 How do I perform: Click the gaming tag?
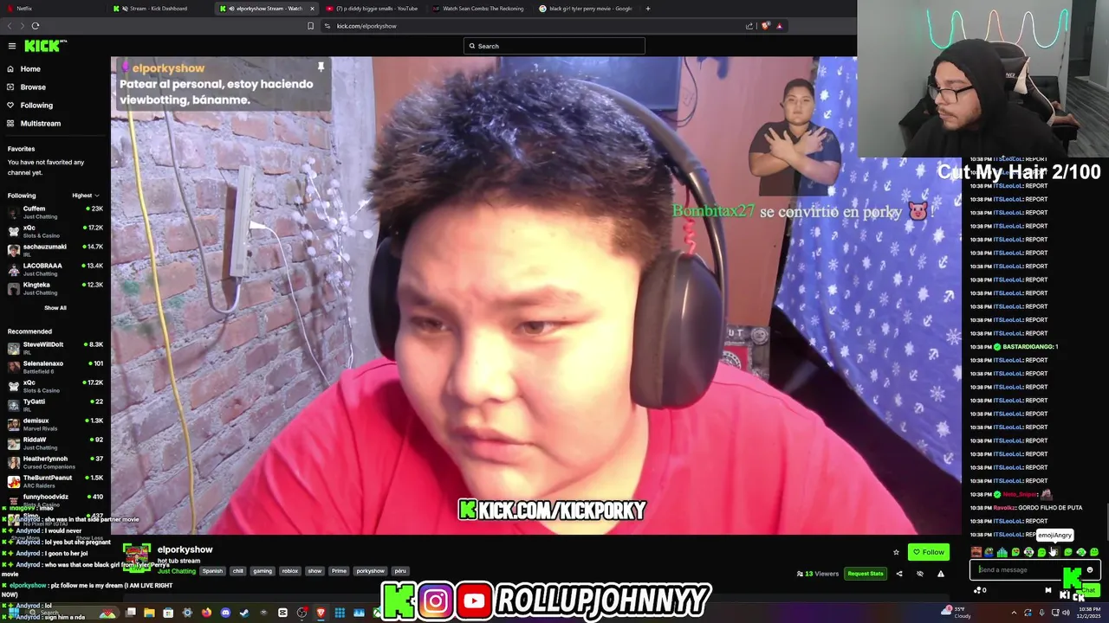tap(263, 571)
